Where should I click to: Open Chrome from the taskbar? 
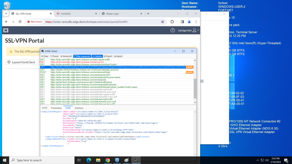coord(108,160)
